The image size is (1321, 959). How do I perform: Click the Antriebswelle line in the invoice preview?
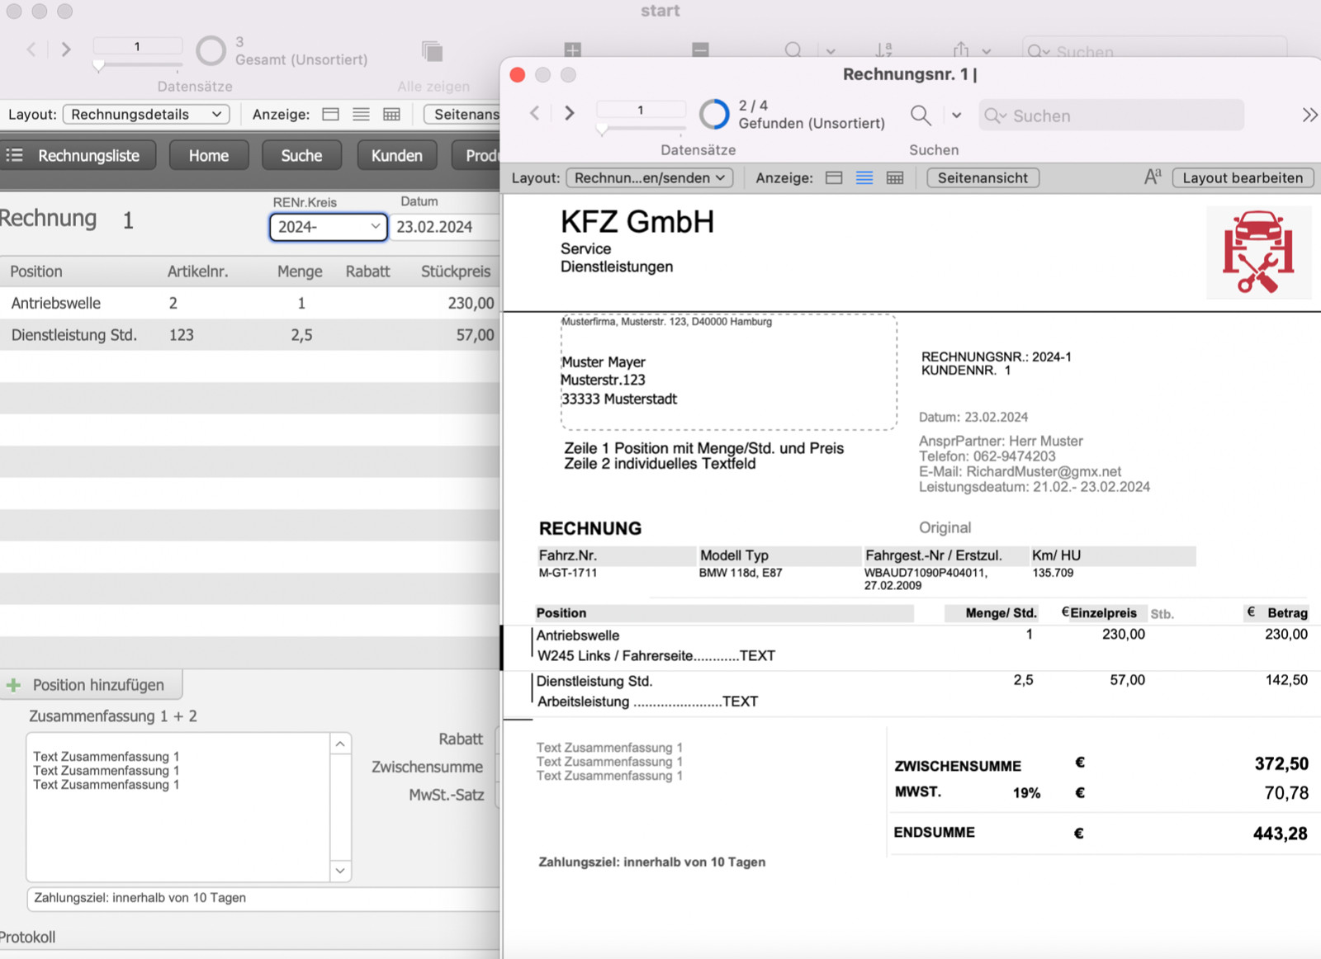tap(578, 635)
